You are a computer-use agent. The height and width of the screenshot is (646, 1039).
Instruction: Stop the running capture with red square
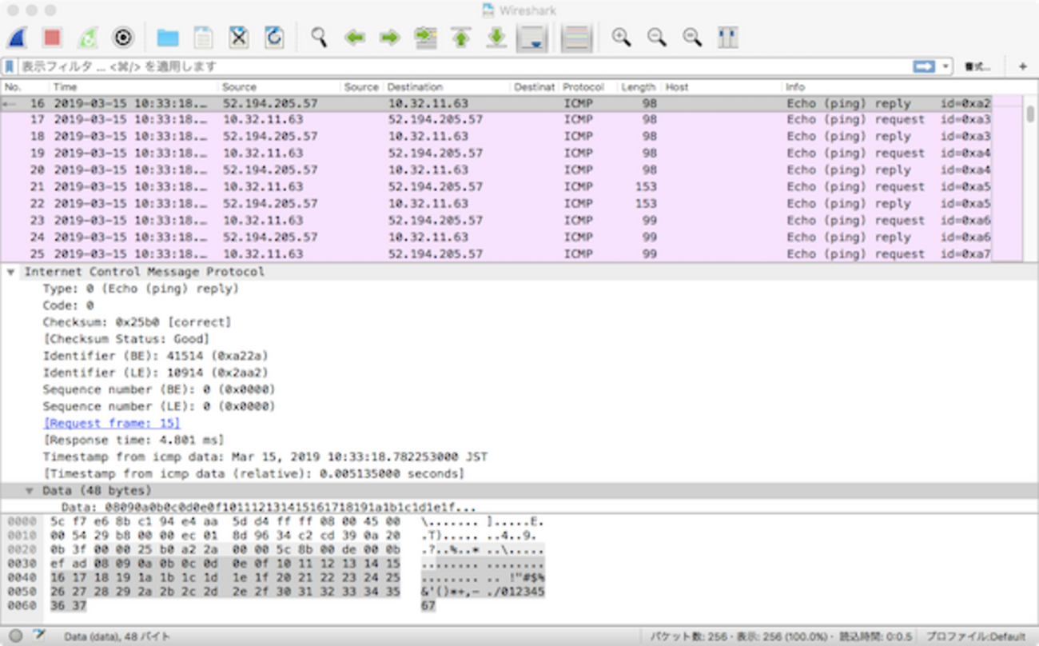53,38
